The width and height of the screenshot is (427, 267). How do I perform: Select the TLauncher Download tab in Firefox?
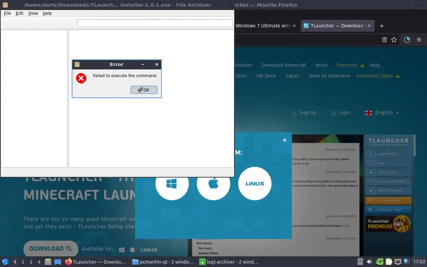point(337,26)
